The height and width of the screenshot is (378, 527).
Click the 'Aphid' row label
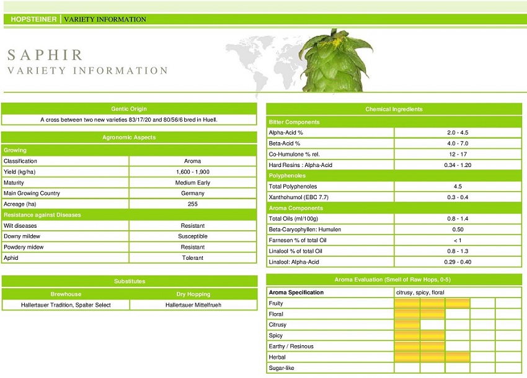(11, 257)
